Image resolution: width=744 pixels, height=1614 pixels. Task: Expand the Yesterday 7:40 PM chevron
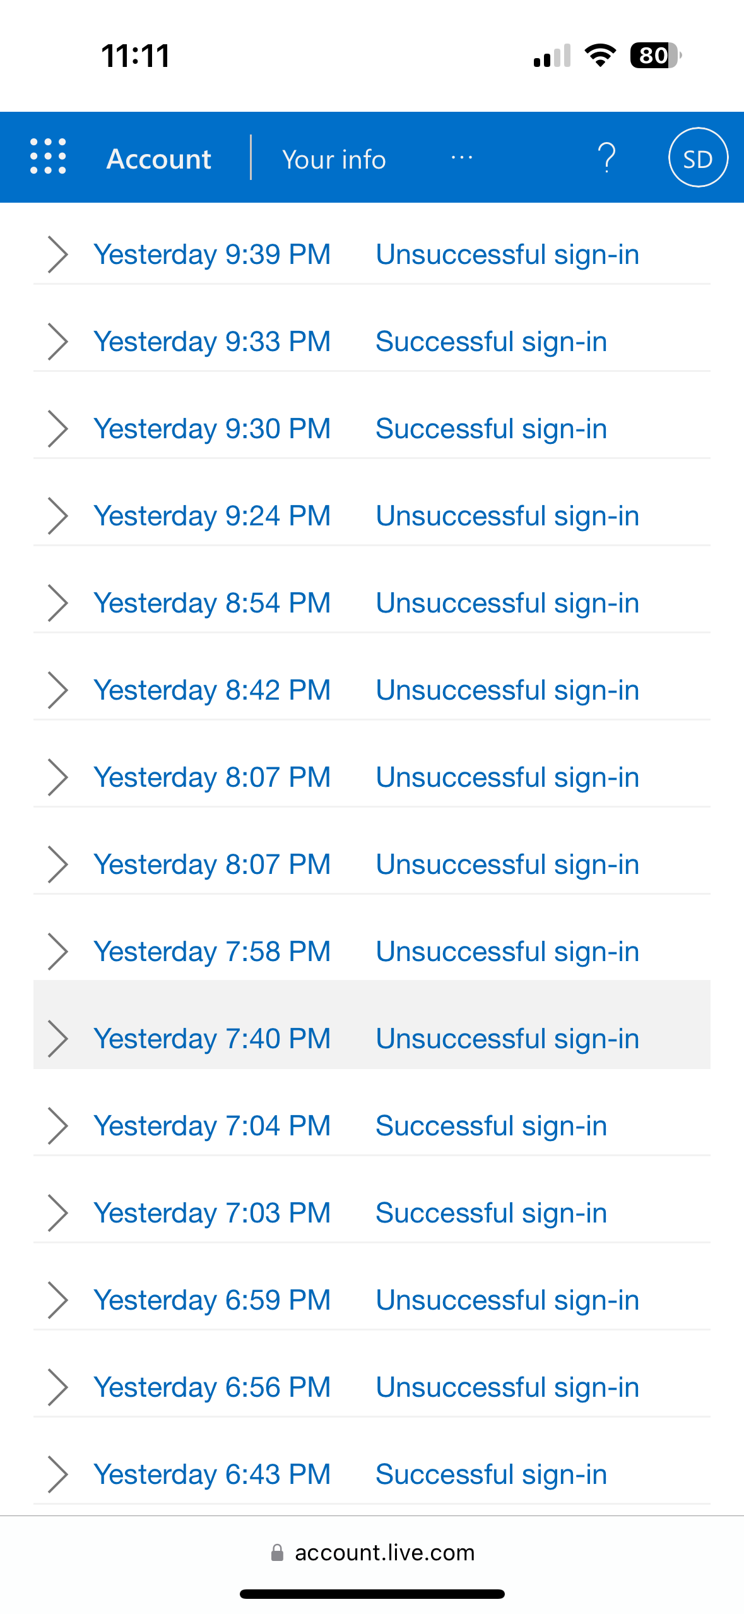tap(57, 1039)
